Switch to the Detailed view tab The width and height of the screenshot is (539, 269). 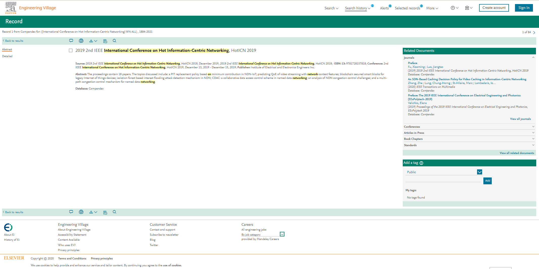point(7,56)
